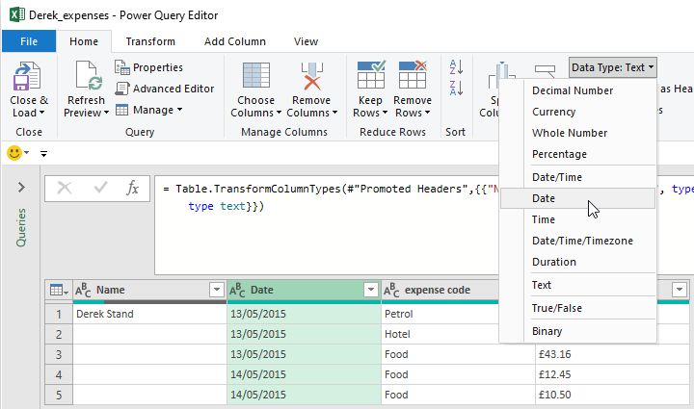This screenshot has width=694, height=409.
Task: Select Decimal Number data type
Action: 577,90
